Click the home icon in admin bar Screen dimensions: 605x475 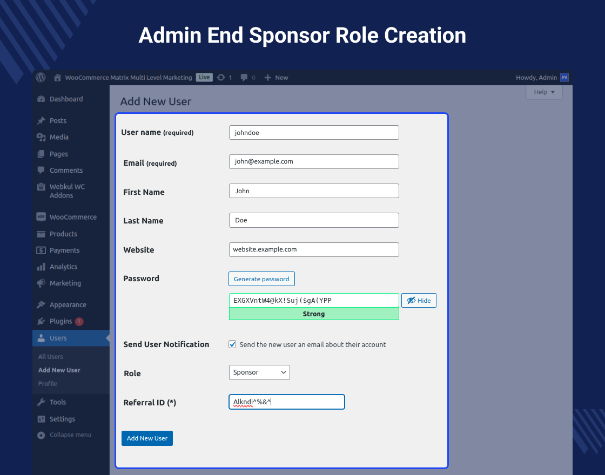(x=57, y=78)
